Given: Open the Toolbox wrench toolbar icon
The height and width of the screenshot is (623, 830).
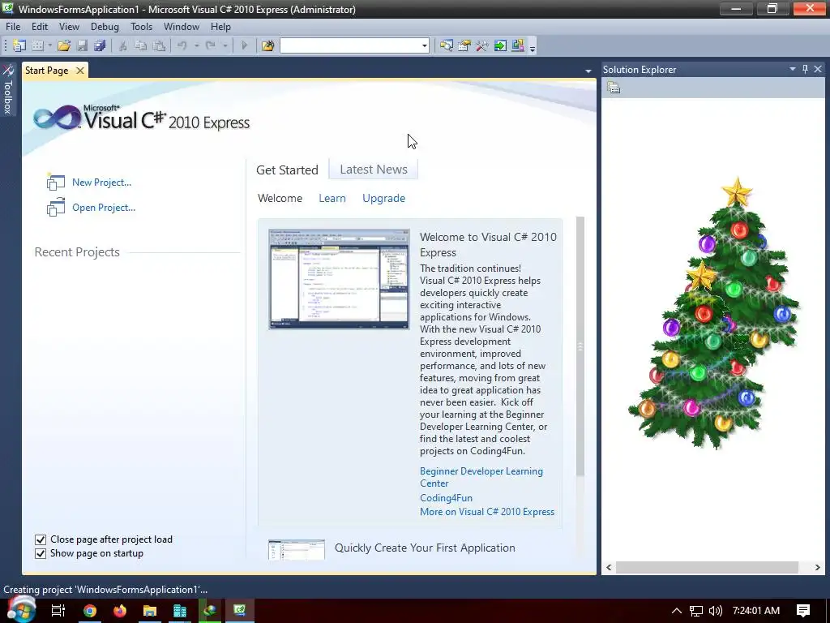Looking at the screenshot, I should [x=482, y=46].
